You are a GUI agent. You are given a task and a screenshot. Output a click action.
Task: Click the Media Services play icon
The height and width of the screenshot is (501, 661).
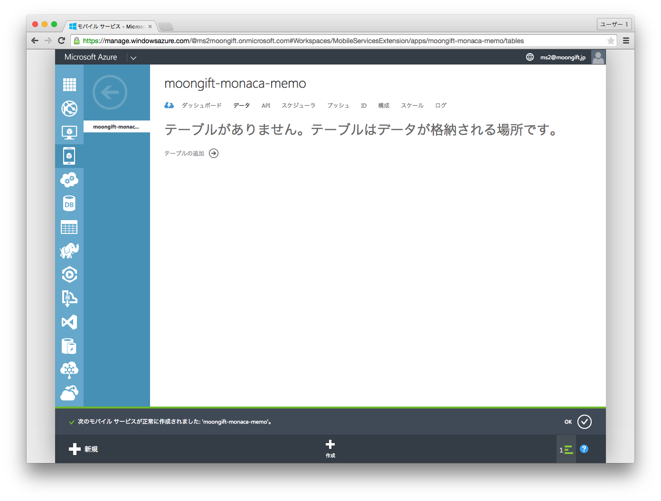click(69, 275)
